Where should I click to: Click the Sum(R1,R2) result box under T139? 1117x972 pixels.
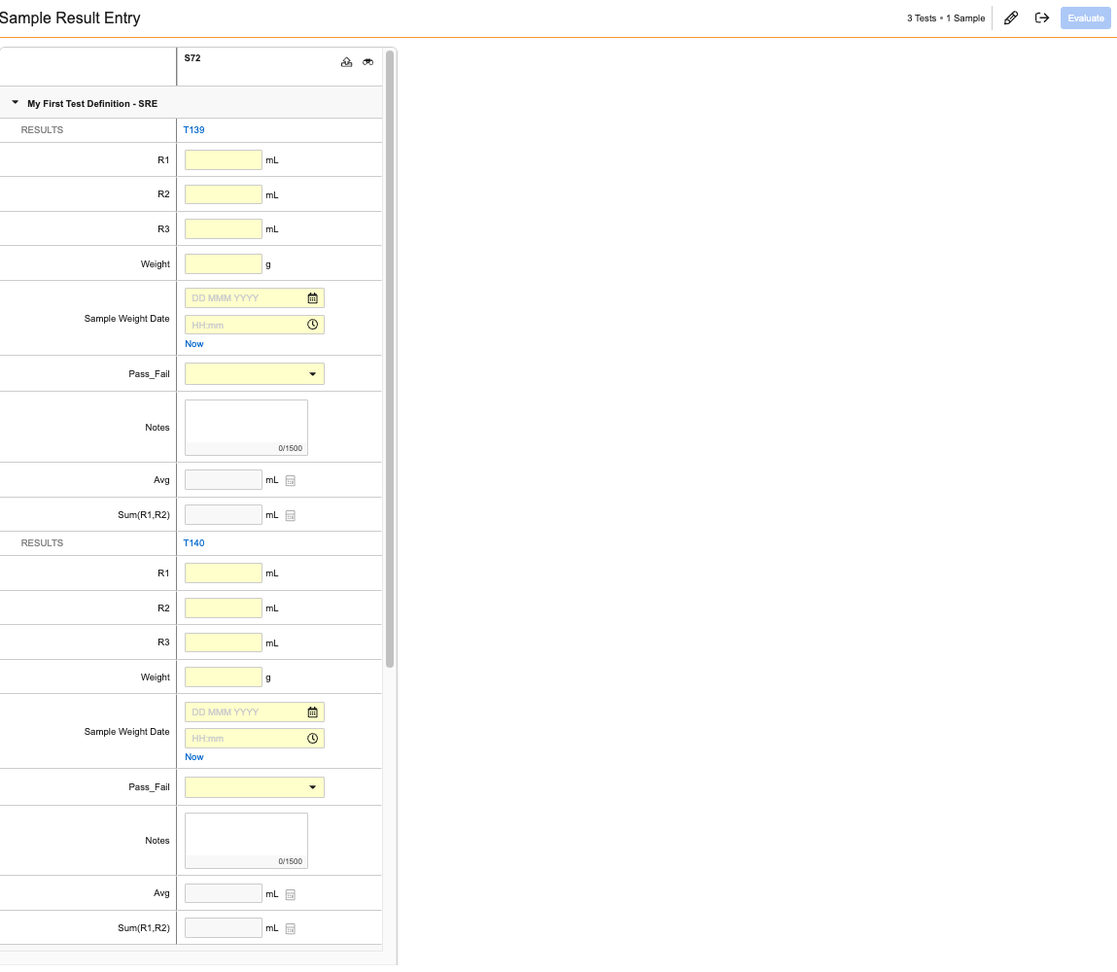(x=224, y=515)
